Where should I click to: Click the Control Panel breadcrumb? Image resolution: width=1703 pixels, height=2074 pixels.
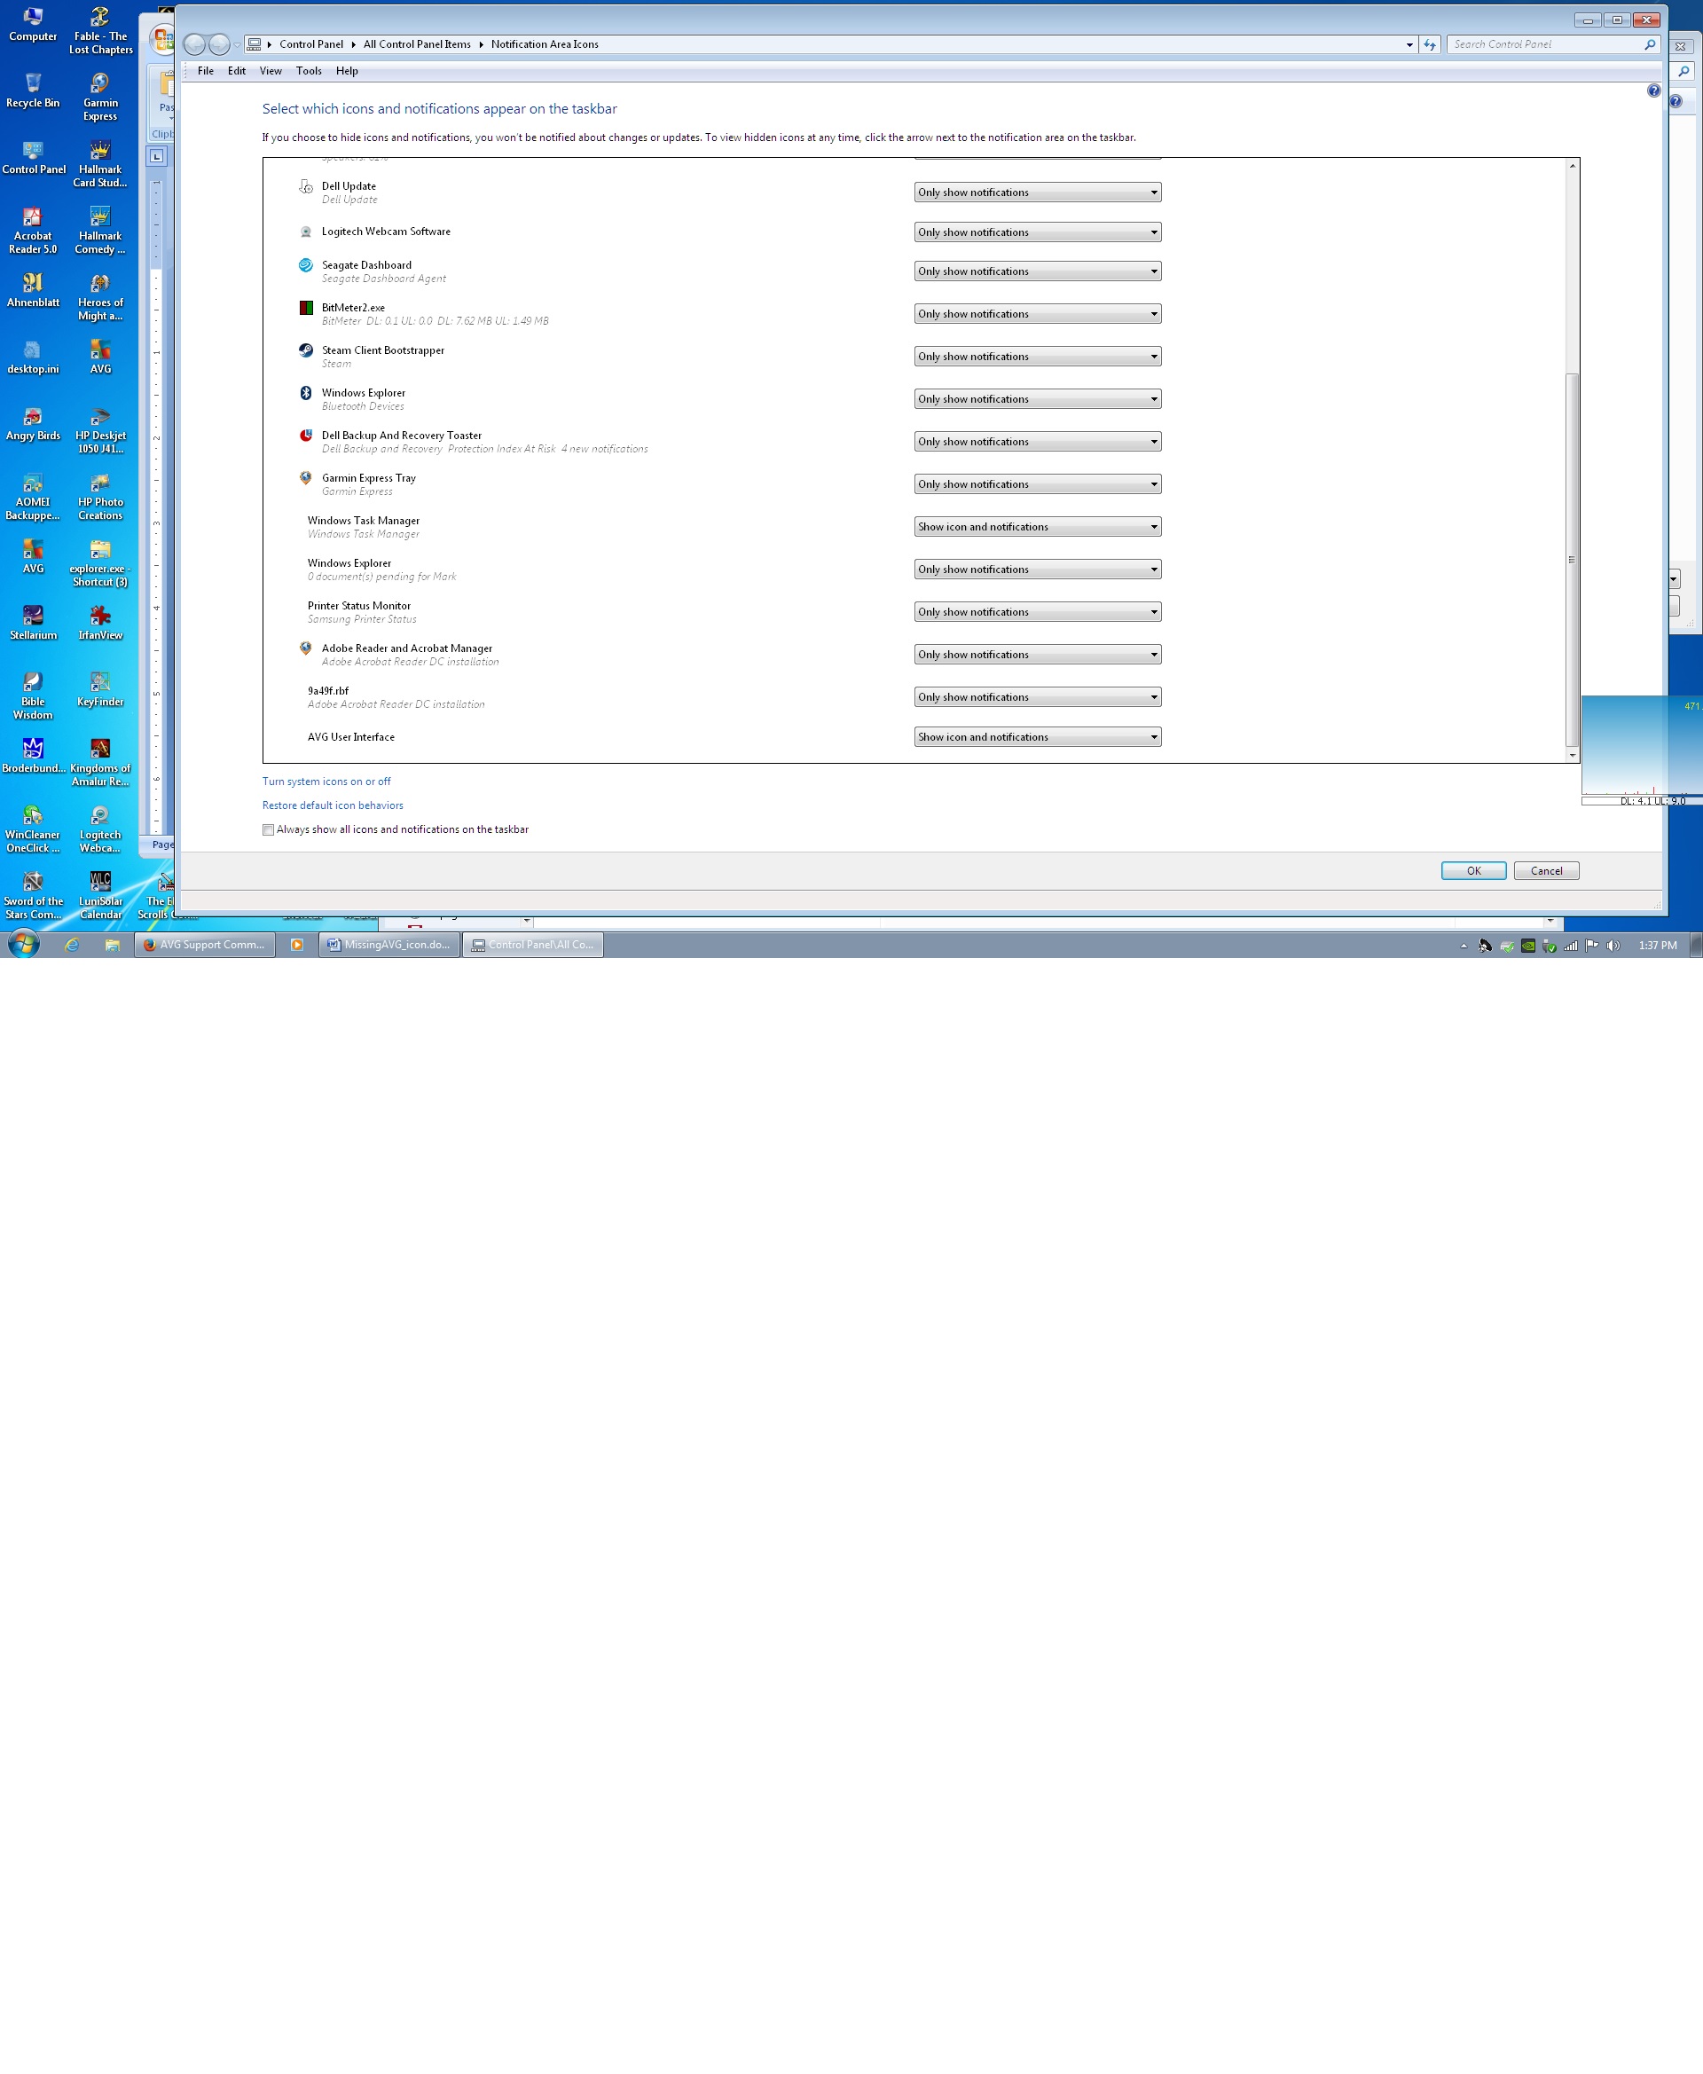311,44
